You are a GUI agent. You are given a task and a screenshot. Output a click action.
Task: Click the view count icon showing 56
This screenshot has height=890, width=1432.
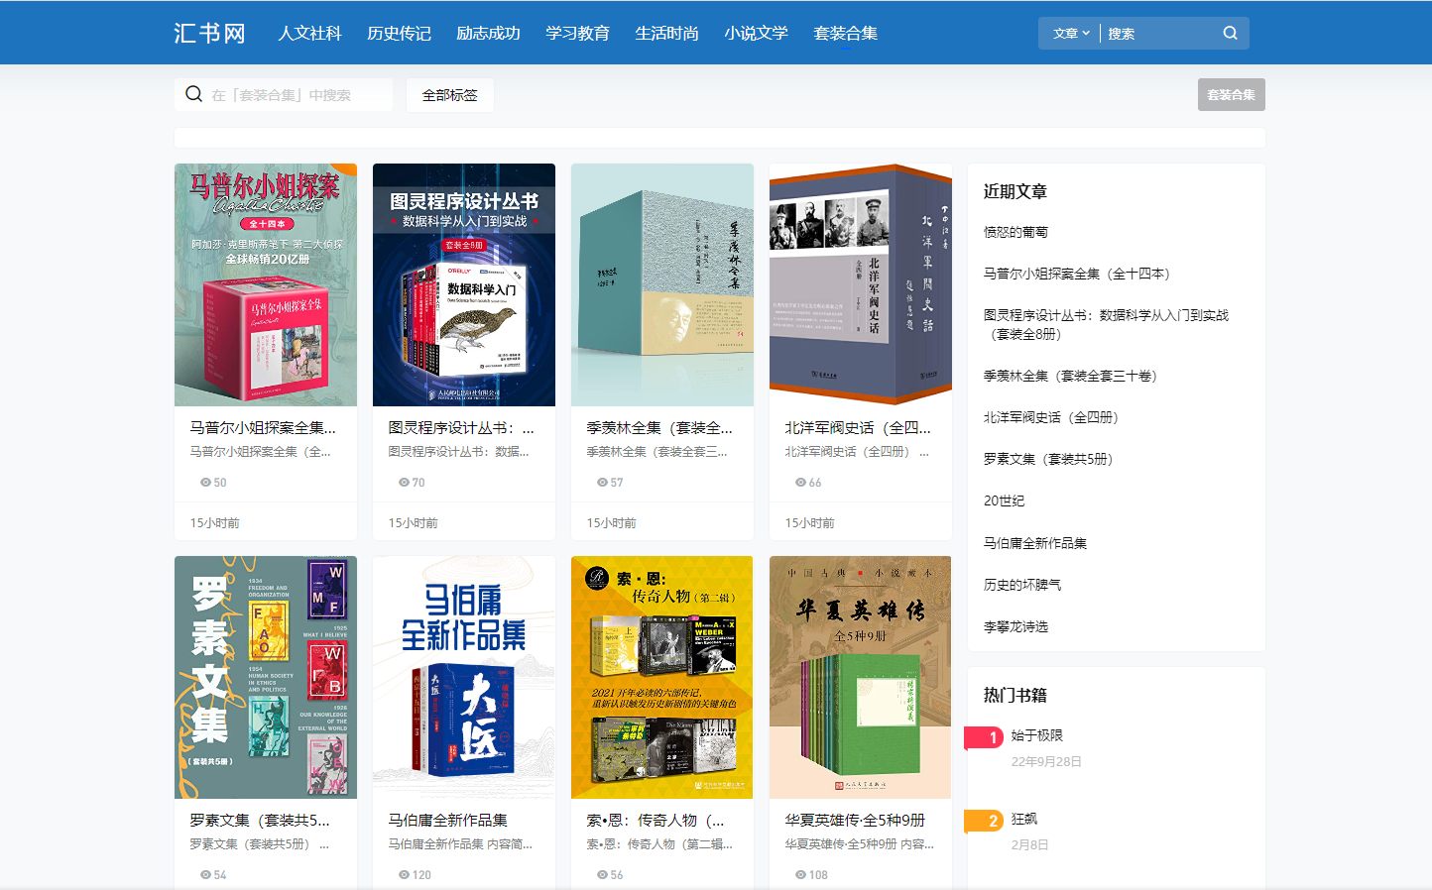[x=602, y=875]
